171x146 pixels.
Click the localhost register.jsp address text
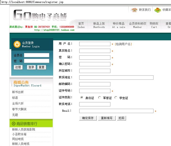tap(32, 2)
